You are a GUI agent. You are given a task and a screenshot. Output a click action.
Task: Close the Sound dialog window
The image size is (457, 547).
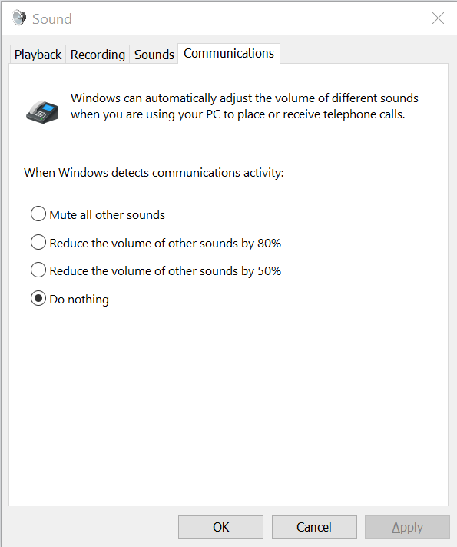pyautogui.click(x=438, y=18)
